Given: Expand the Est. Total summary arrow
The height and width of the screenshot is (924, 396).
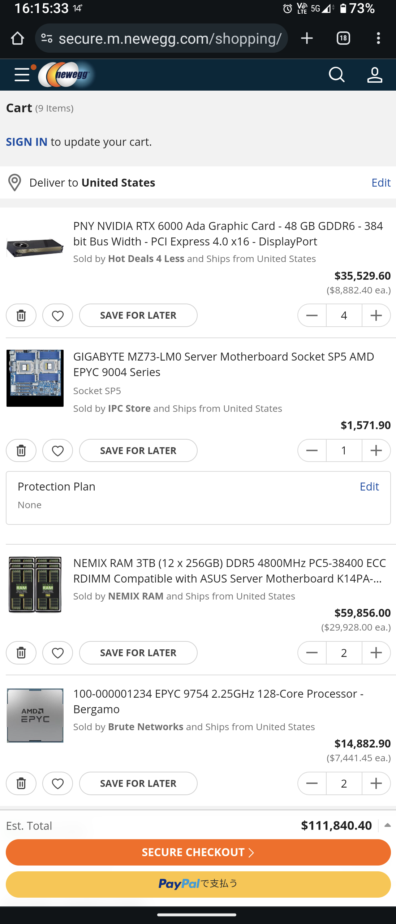Looking at the screenshot, I should coord(387,825).
